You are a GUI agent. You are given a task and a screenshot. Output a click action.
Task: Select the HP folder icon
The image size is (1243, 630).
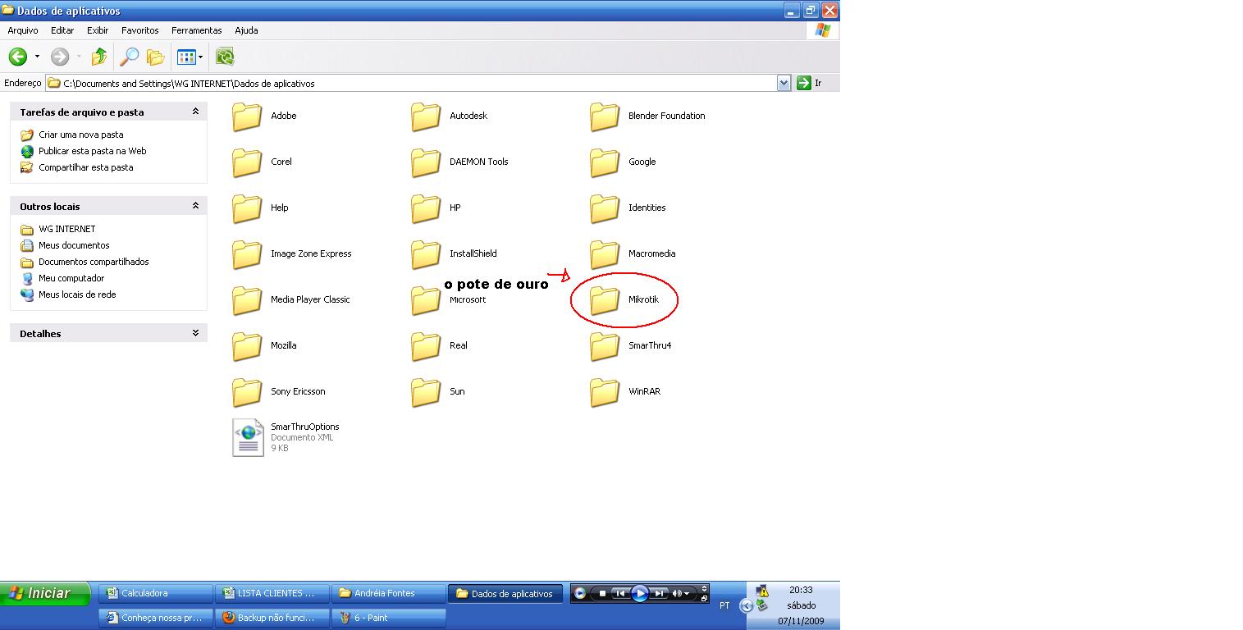click(426, 208)
